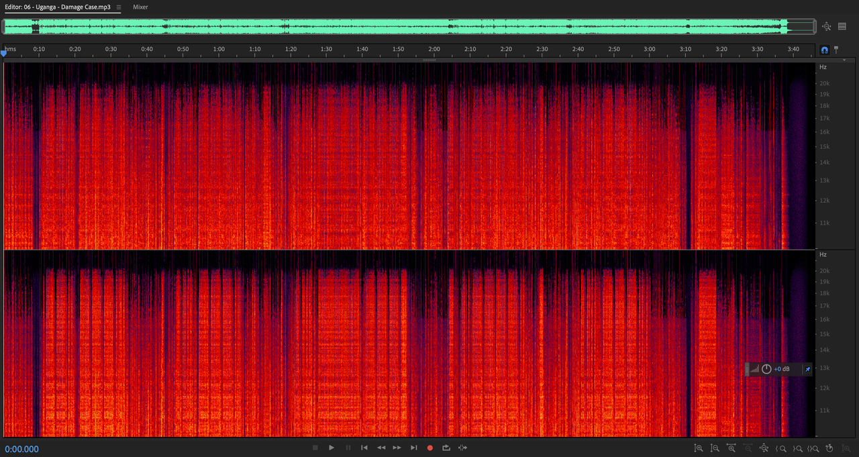Zoom in at the In Point
This screenshot has width=859, height=457.
click(x=780, y=448)
